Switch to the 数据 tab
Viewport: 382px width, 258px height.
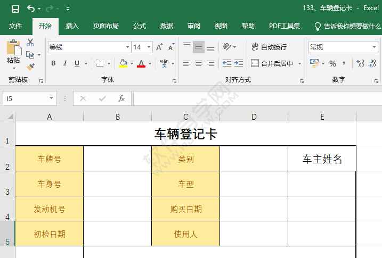pos(167,26)
